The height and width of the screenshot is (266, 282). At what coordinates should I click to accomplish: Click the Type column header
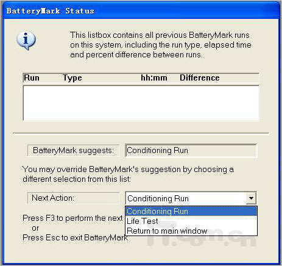tap(72, 78)
